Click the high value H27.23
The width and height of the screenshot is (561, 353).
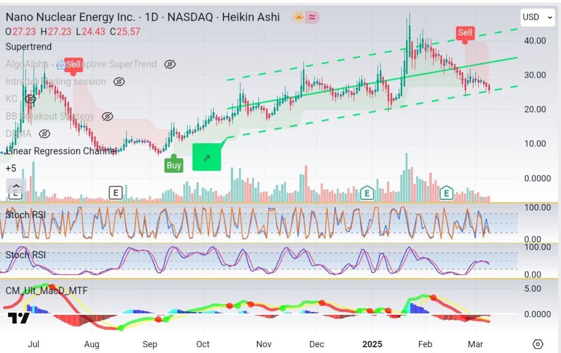[56, 32]
